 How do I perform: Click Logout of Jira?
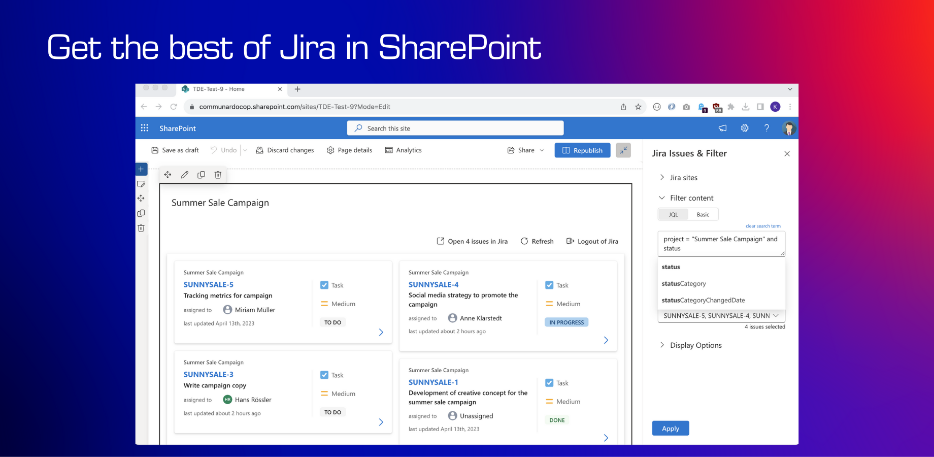592,241
